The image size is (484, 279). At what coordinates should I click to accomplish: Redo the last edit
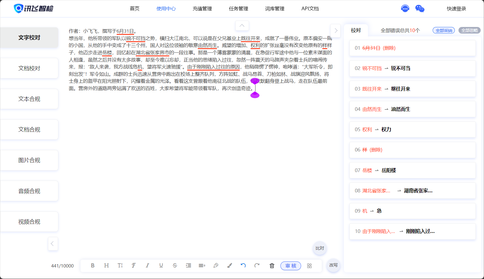pos(257,266)
